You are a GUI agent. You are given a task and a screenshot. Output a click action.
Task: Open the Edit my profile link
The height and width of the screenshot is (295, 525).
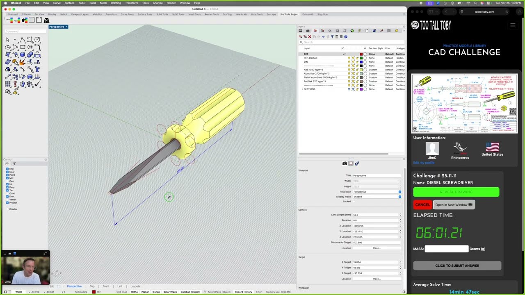[x=423, y=163]
